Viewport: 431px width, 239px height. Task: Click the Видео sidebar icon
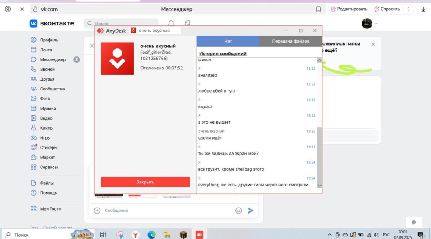[34, 118]
